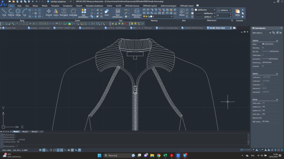Click the red marker icon in secondary toolbar

(x=126, y=24)
